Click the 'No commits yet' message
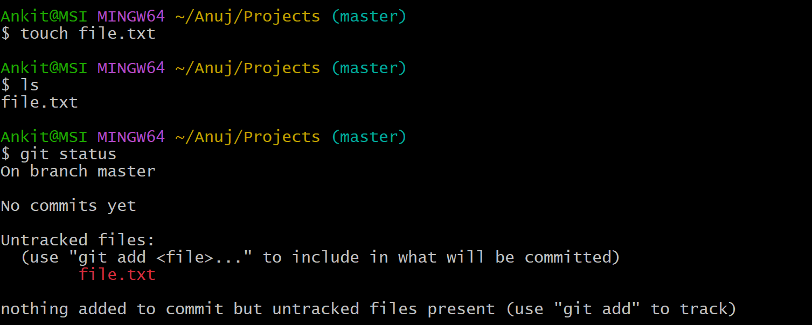Viewport: 812px width, 325px height. click(68, 206)
